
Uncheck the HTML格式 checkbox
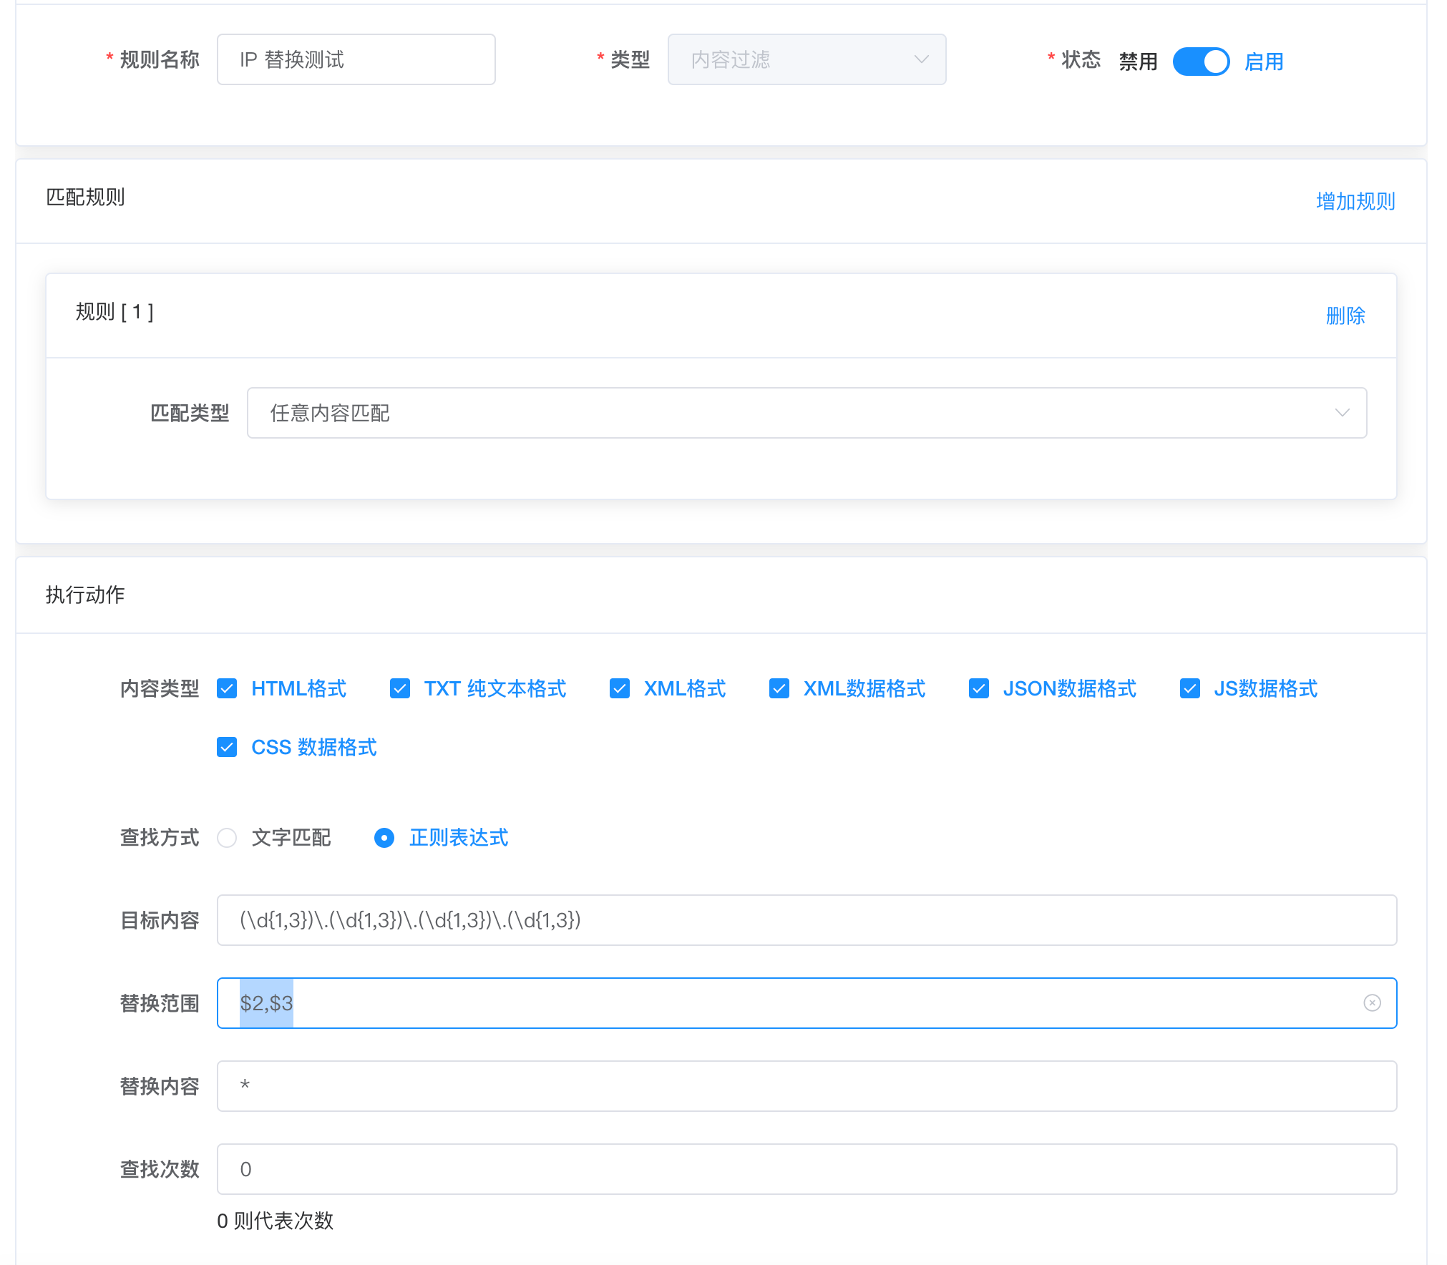click(x=227, y=688)
